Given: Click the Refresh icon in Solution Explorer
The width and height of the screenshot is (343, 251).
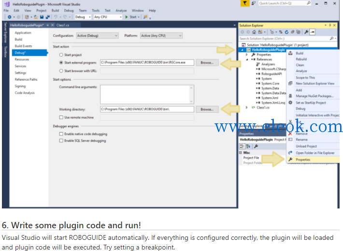Looking at the screenshot, I should [x=286, y=32].
